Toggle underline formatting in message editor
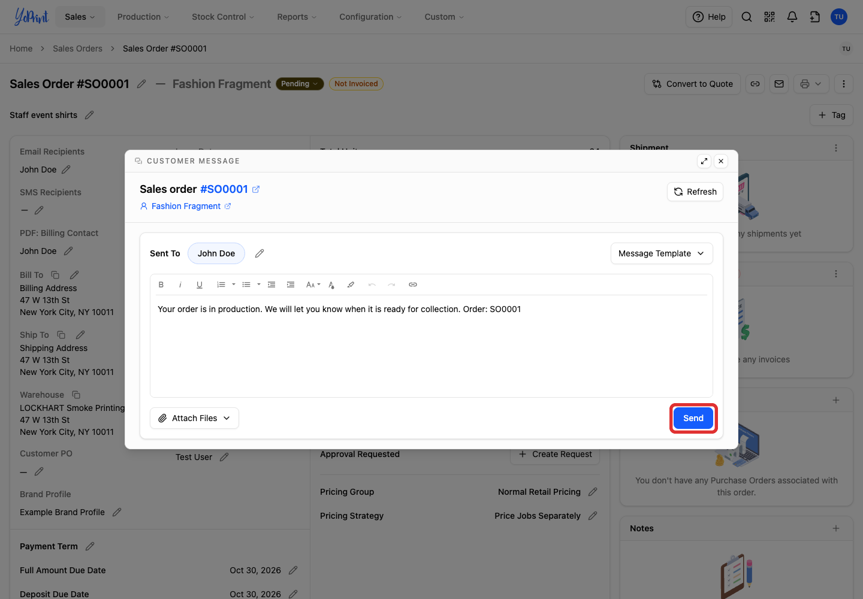Viewport: 863px width, 599px height. click(x=200, y=285)
